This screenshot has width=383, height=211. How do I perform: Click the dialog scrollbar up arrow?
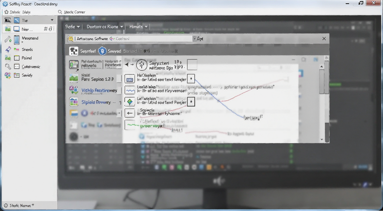322,67
